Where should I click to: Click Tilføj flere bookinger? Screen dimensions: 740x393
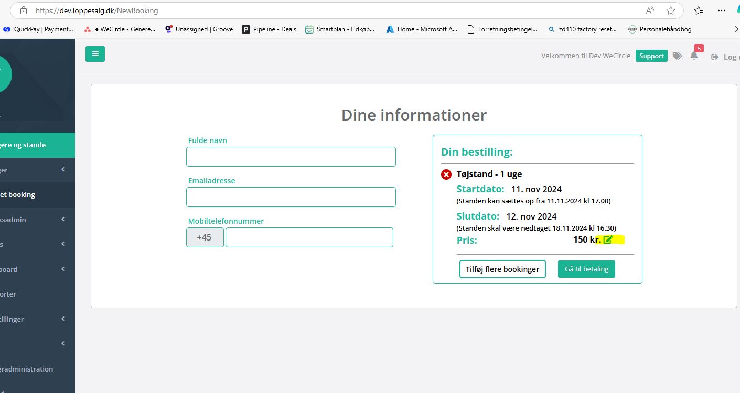click(502, 269)
